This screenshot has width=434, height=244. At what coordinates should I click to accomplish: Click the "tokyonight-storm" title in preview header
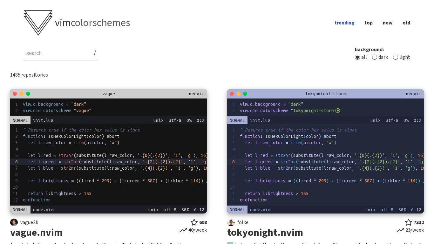pyautogui.click(x=326, y=94)
